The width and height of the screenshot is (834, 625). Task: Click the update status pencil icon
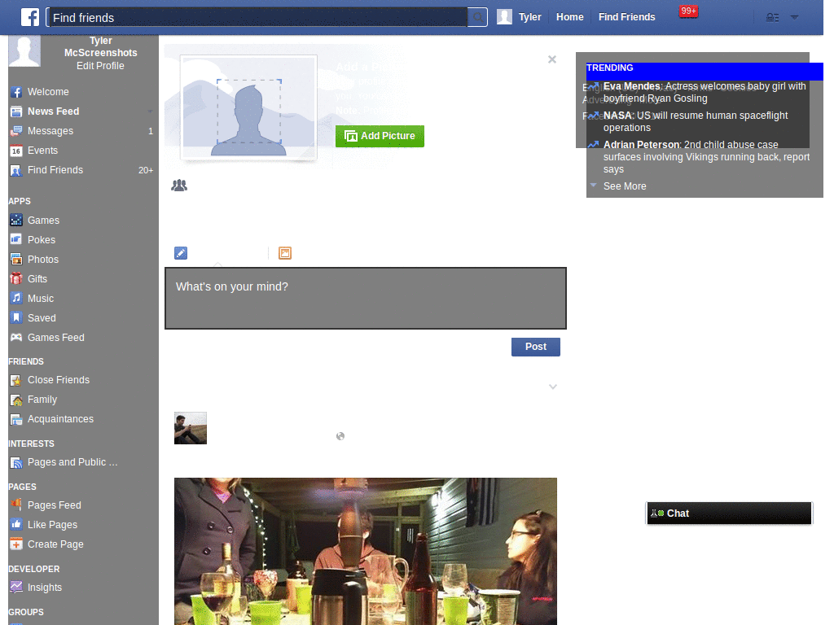click(x=181, y=253)
